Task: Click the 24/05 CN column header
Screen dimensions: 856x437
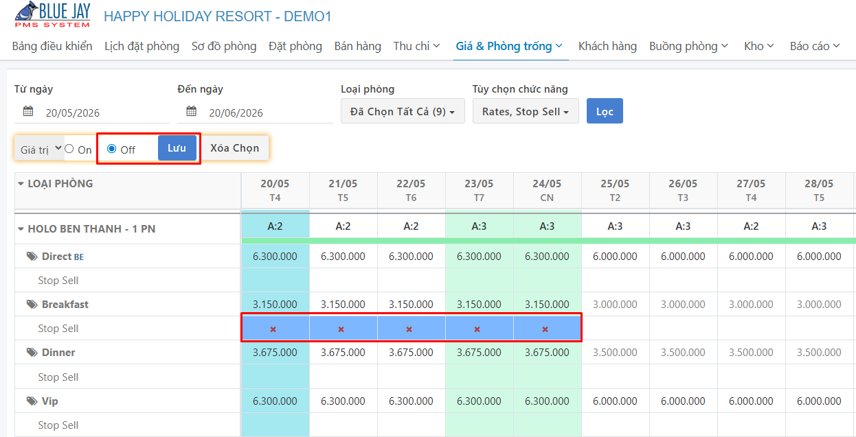Action: tap(547, 190)
